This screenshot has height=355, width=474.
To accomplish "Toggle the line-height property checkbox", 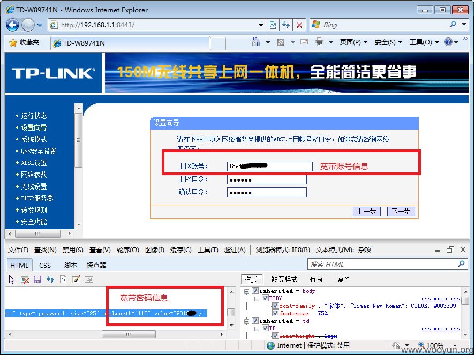I will [x=275, y=335].
